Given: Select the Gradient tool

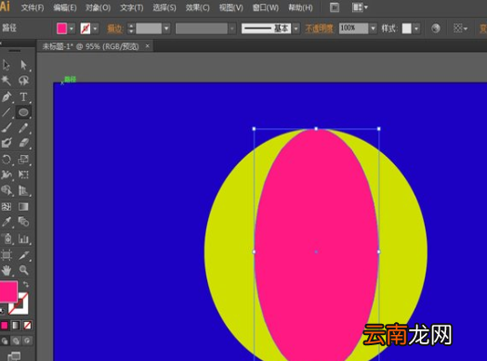Looking at the screenshot, I should tap(23, 207).
